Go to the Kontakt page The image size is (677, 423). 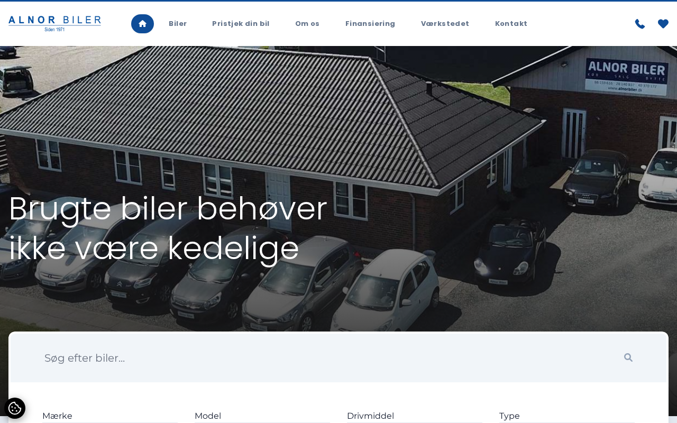click(x=511, y=24)
